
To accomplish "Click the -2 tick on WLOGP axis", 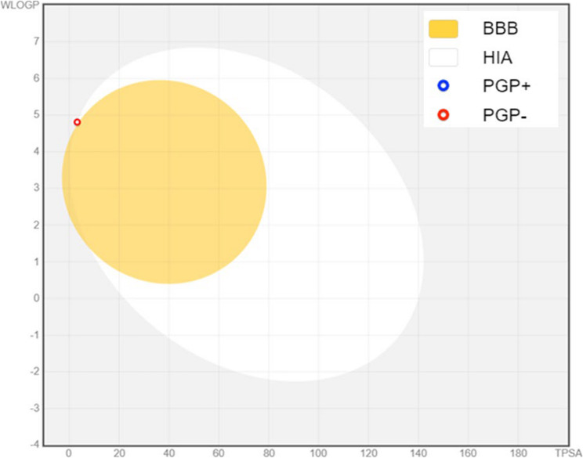I will click(x=34, y=371).
